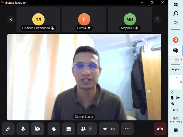Screen dimensions: 183x137
Task: Select Полина Литвинова's participant tile
Action: click(38, 19)
